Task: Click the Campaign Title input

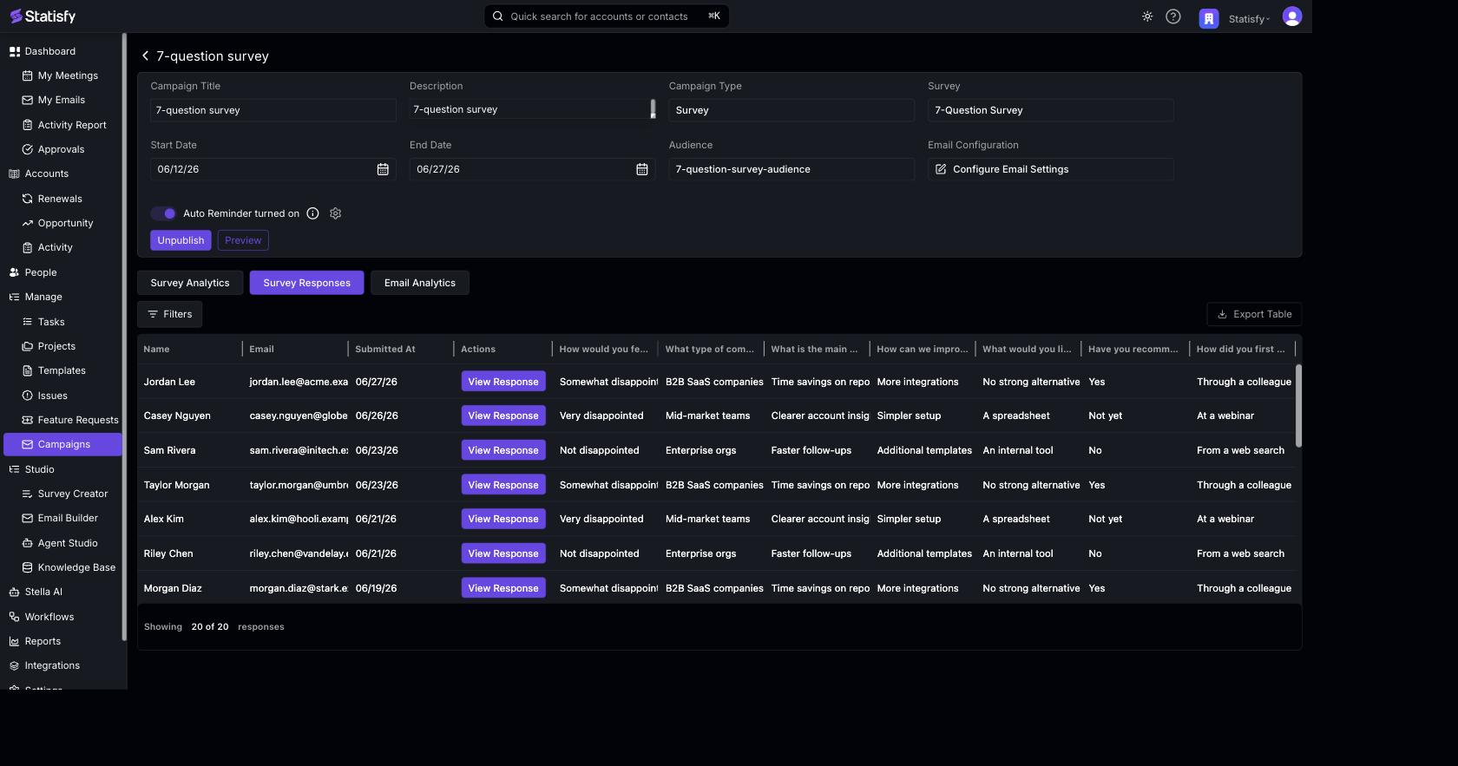Action: 273,110
